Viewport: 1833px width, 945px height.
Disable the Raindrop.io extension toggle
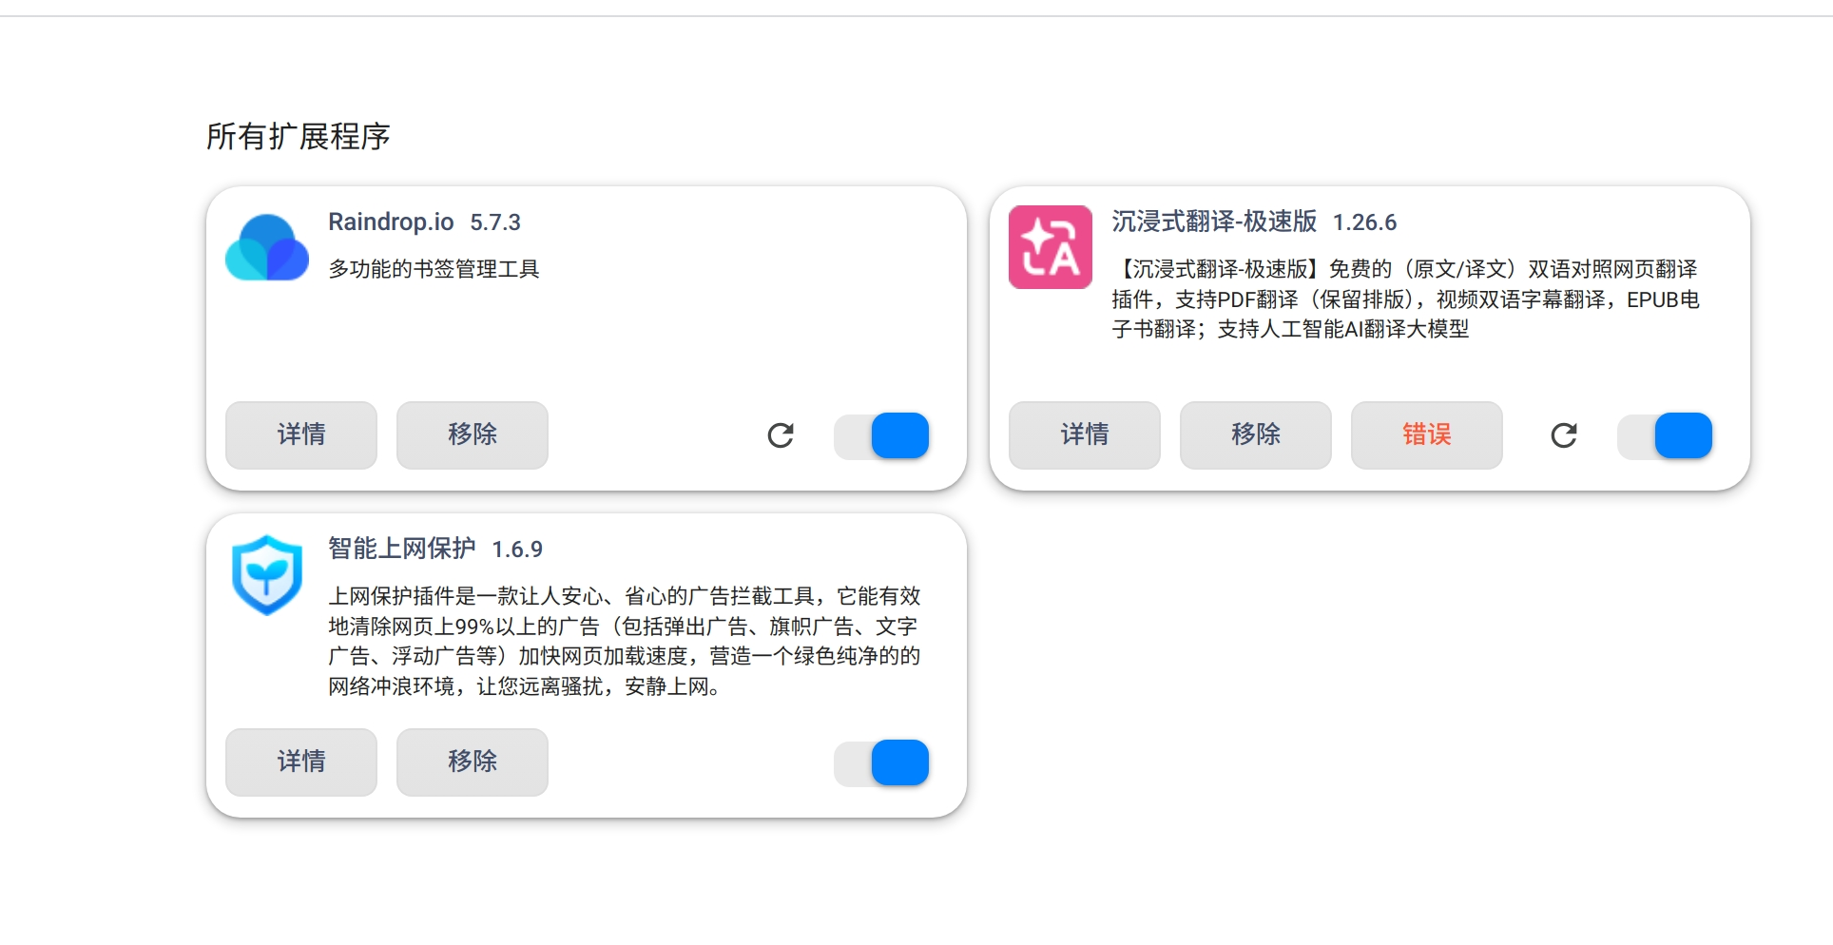point(881,435)
